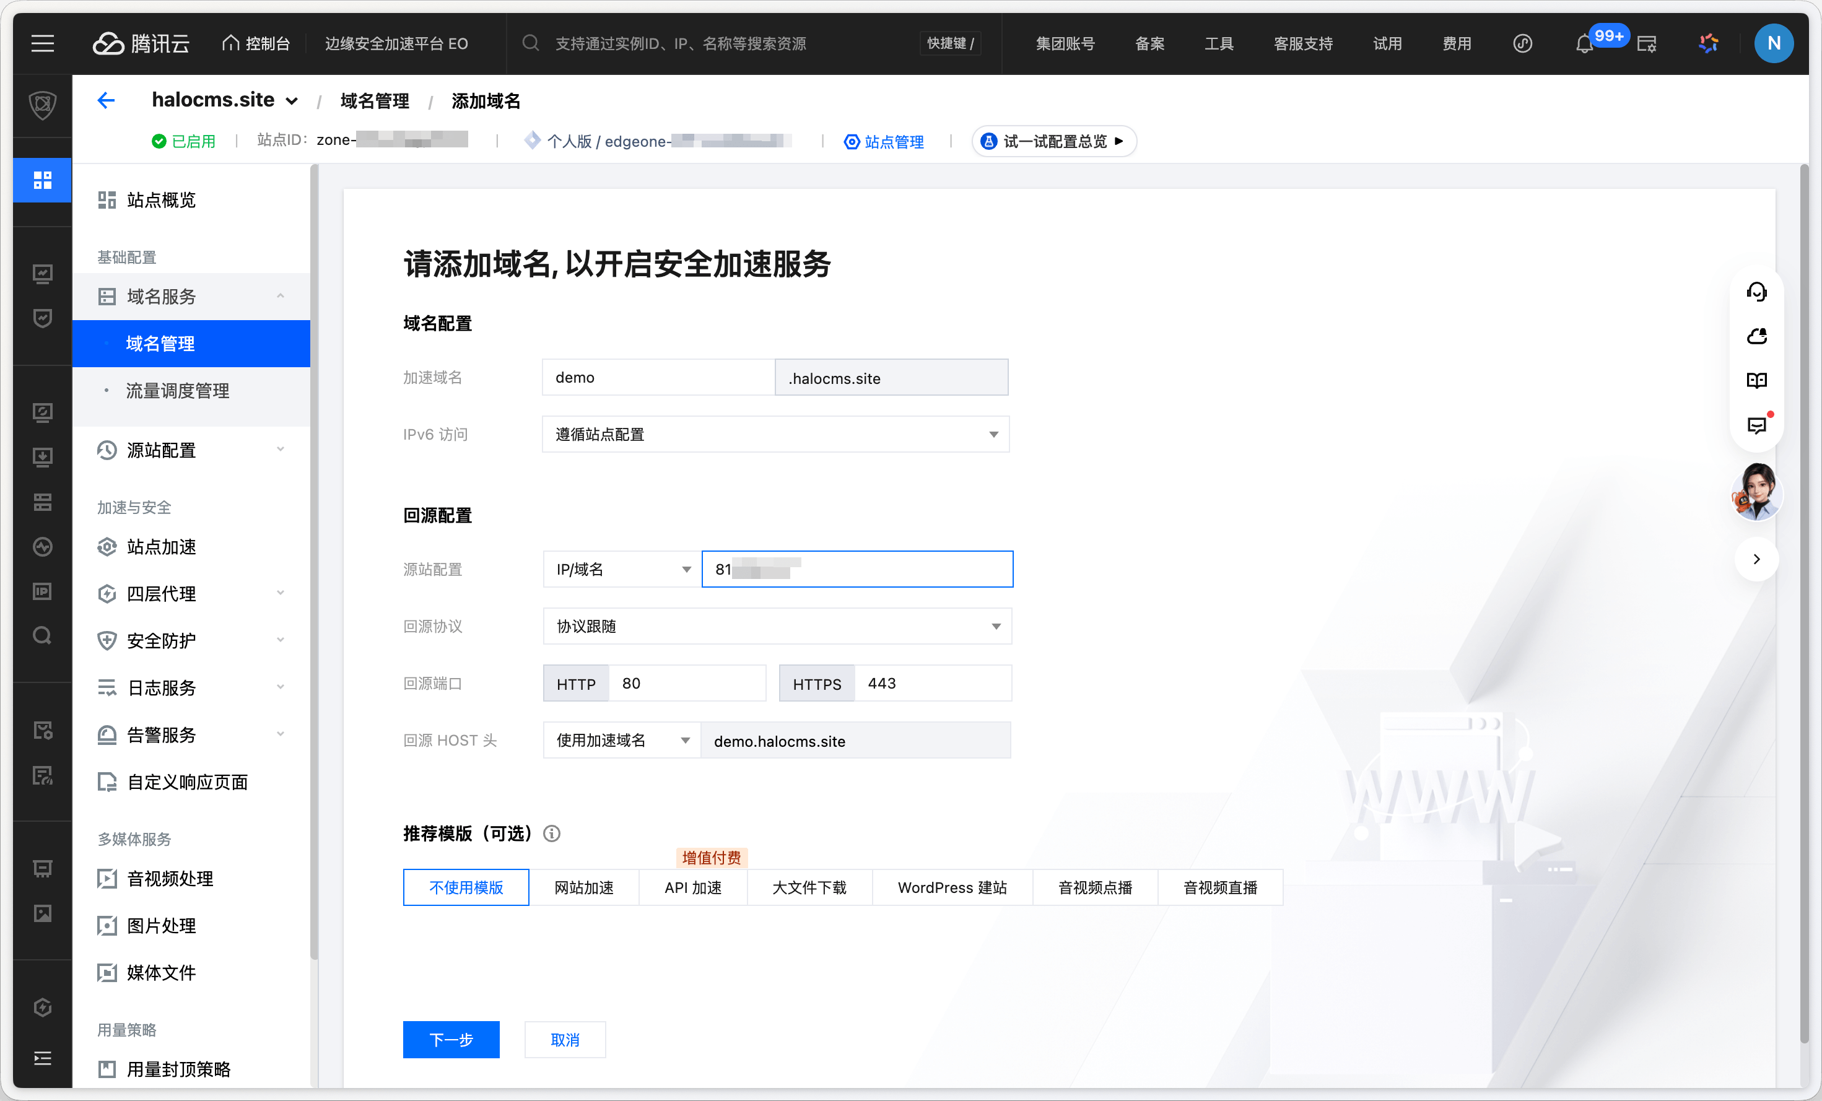Open customer service headset icon
Image resolution: width=1822 pixels, height=1101 pixels.
click(1756, 292)
